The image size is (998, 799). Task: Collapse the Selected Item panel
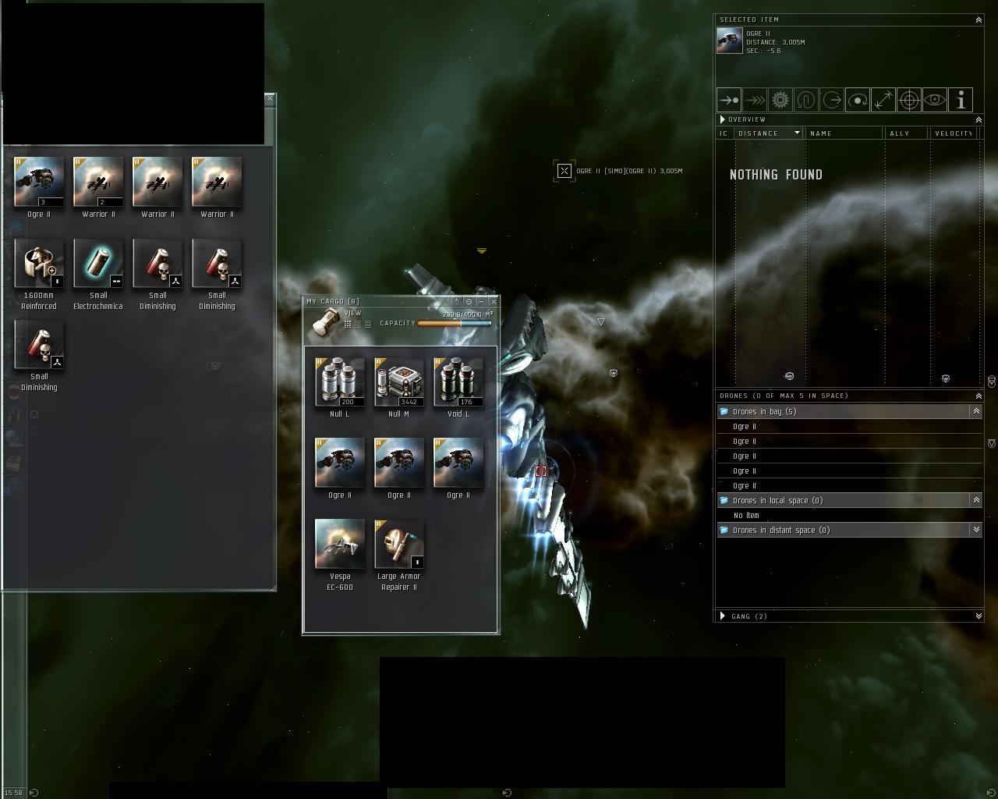click(x=979, y=20)
